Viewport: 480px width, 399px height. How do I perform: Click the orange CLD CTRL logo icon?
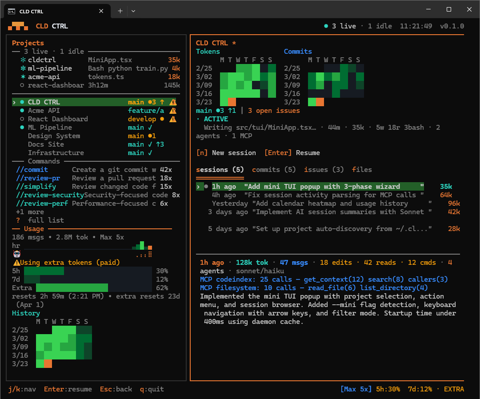point(18,26)
